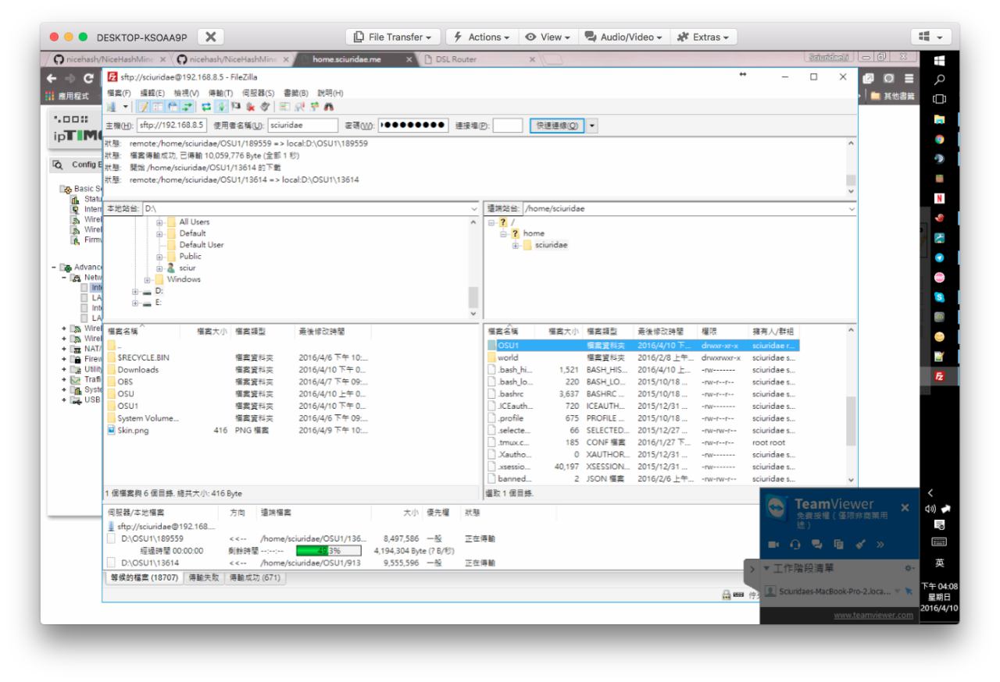1000x682 pixels.
Task: Expand the Windows folder in local tree
Action: pyautogui.click(x=147, y=279)
